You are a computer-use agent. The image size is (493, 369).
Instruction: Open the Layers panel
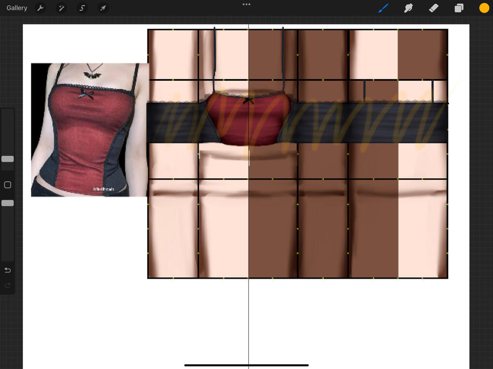(459, 8)
